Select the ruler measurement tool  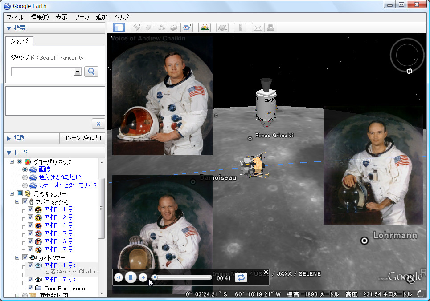[x=240, y=28]
